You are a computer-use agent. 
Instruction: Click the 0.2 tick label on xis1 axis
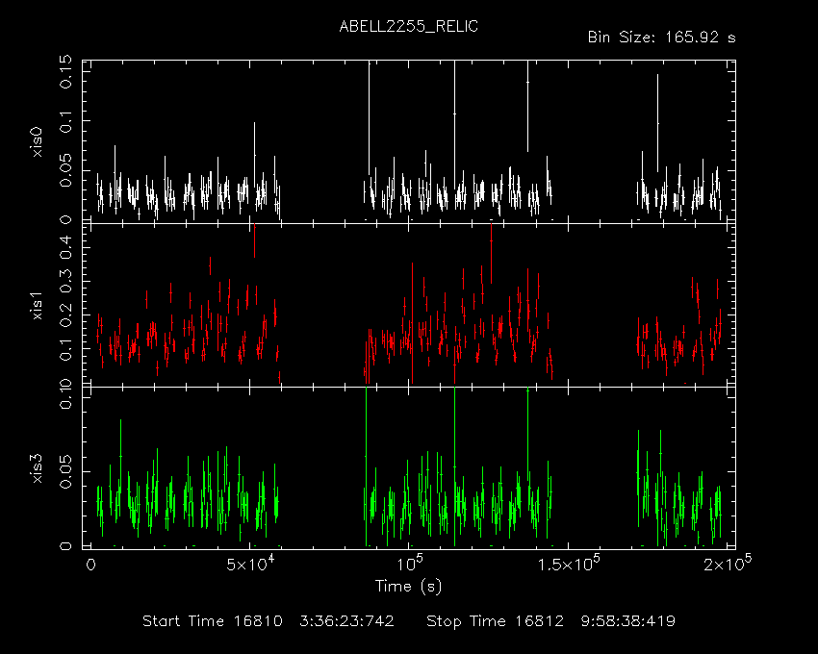coord(65,315)
